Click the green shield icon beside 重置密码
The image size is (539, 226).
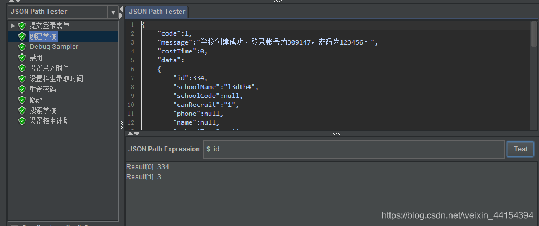pyautogui.click(x=22, y=90)
